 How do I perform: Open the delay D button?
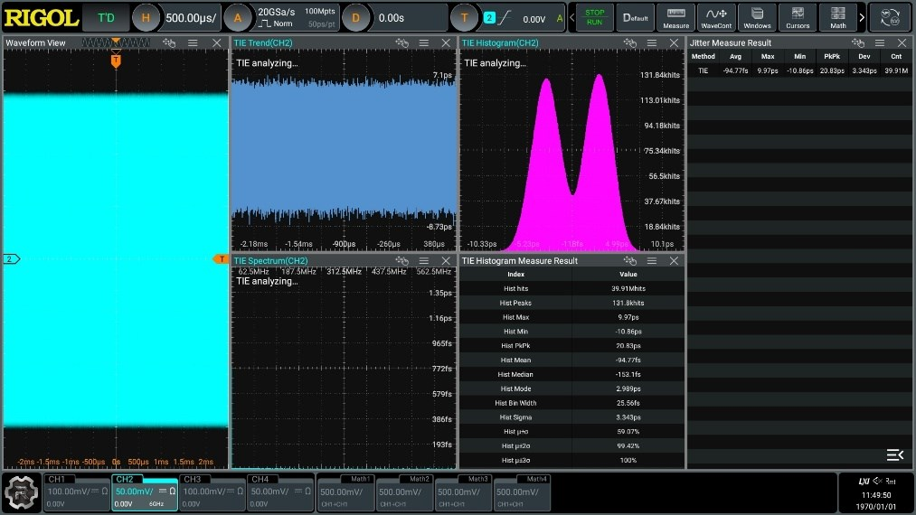(355, 18)
